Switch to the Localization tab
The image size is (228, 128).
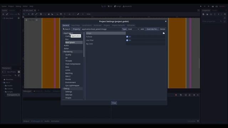[x=87, y=25]
